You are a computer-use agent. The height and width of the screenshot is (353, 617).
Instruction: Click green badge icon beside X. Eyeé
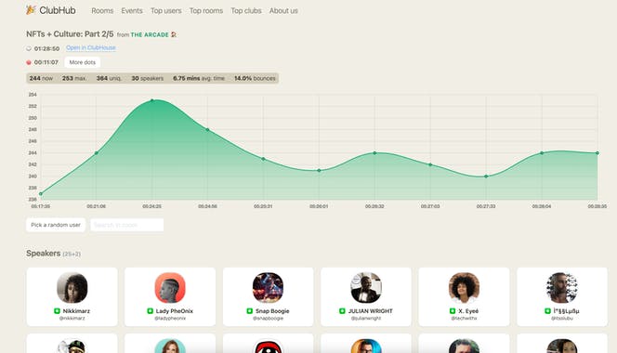[x=453, y=311]
